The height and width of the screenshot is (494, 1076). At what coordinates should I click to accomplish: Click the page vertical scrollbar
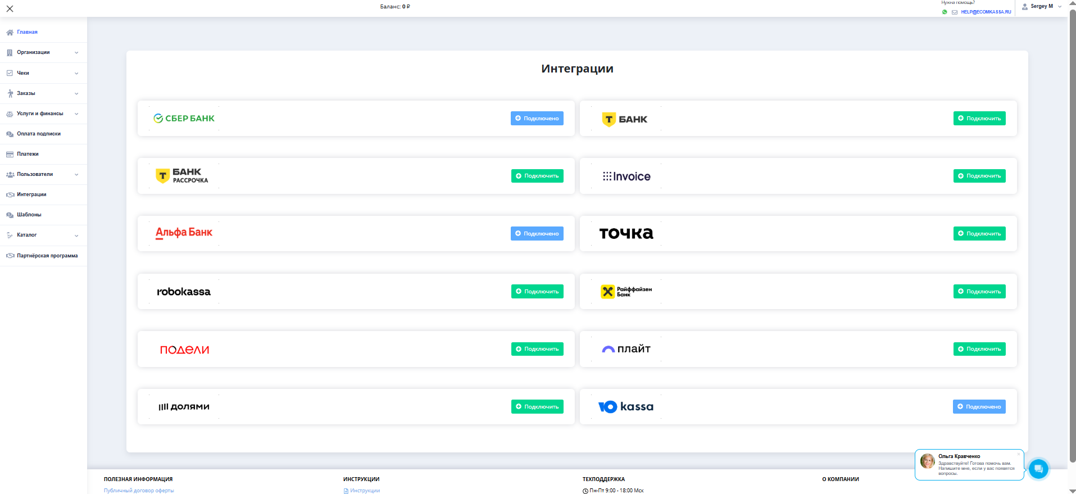1072,236
